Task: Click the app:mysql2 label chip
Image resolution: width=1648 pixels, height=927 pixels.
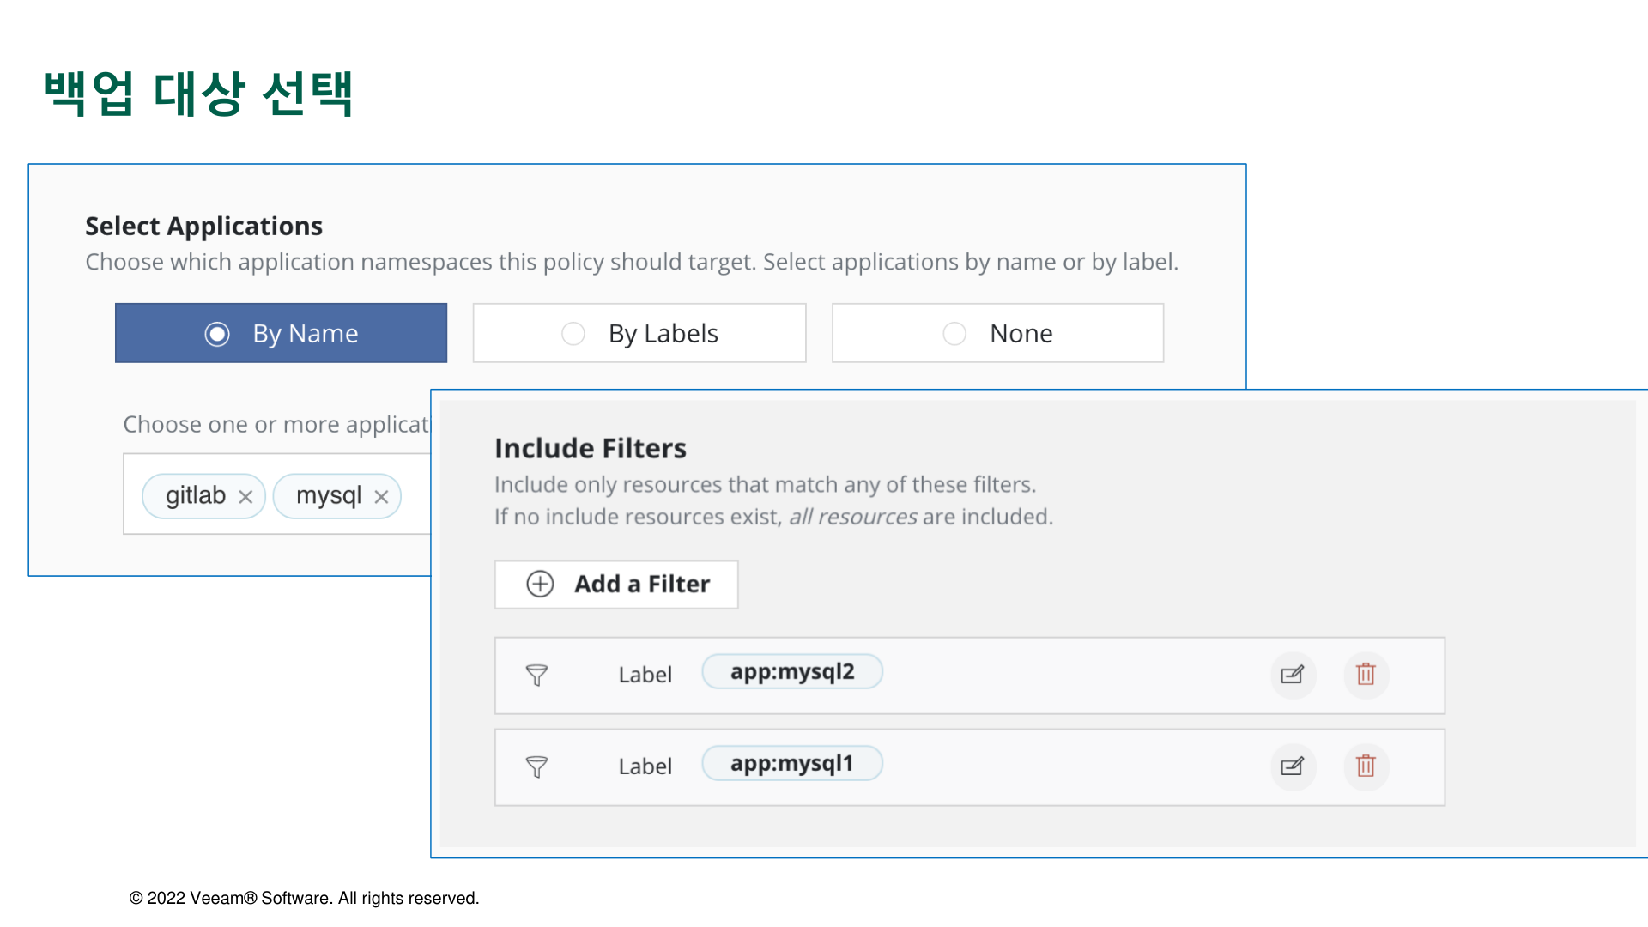Action: click(x=791, y=672)
